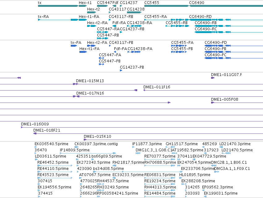This screenshot has height=198, width=263.
Task: Select the CG5455 gene label
Action: click(x=152, y=3)
